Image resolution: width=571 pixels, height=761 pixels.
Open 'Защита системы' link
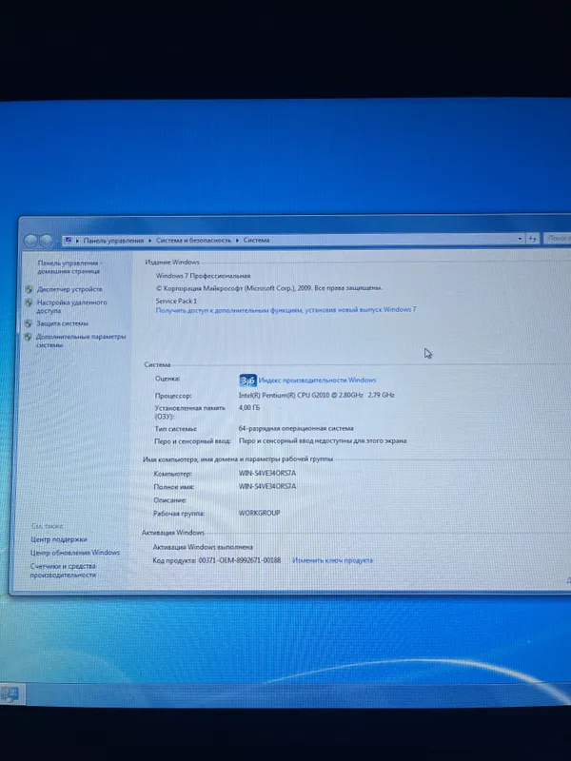pos(62,323)
